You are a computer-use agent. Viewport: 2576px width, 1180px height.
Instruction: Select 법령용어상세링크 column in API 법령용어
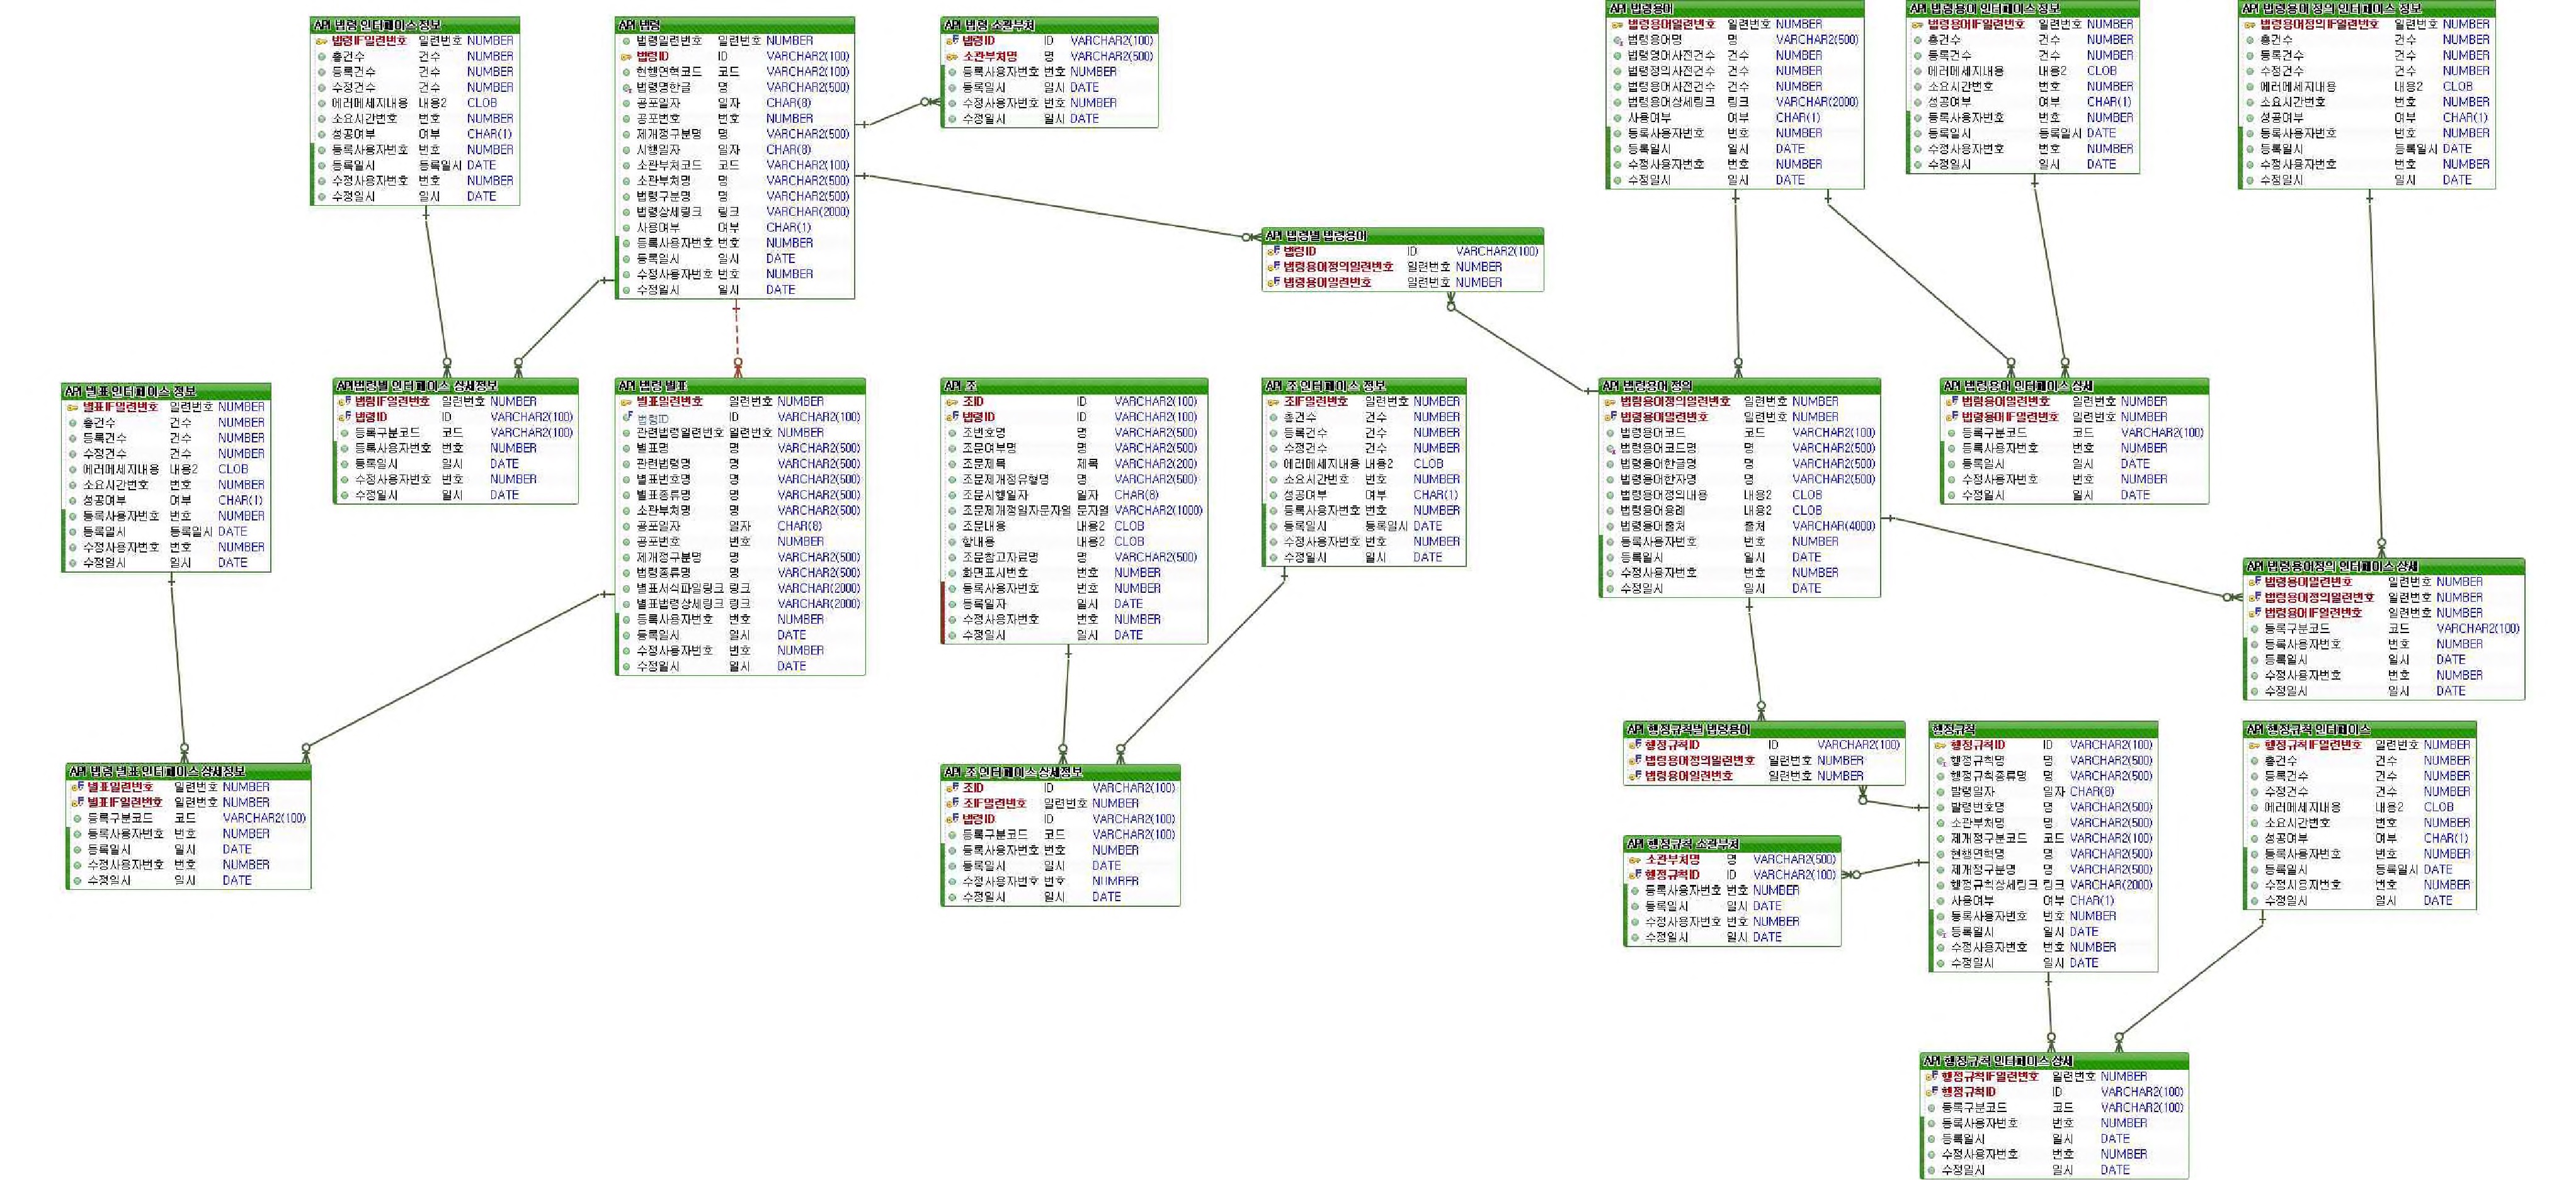[1736, 102]
